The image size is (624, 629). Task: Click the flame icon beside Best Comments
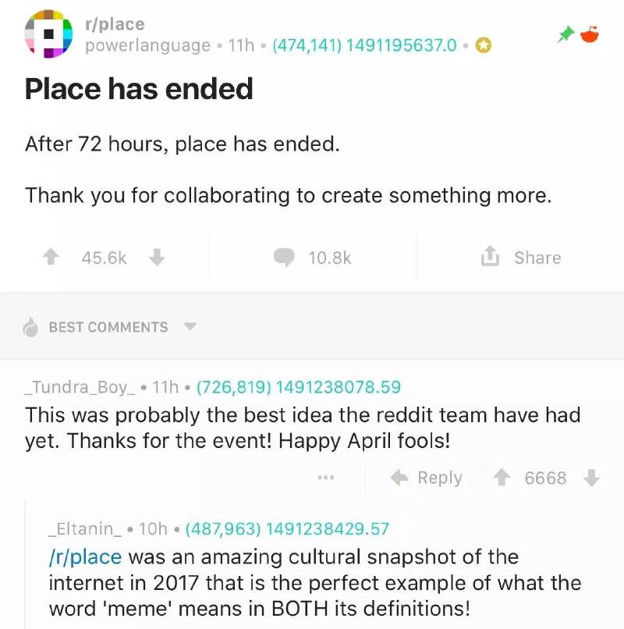point(30,328)
